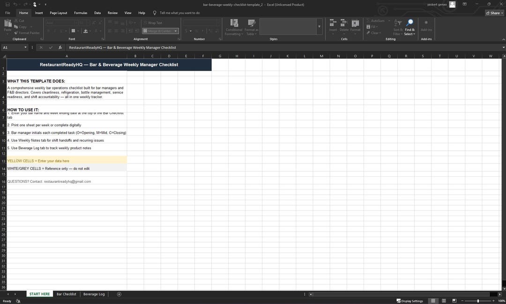Open the Fill dropdown
506x304 pixels.
[372, 27]
